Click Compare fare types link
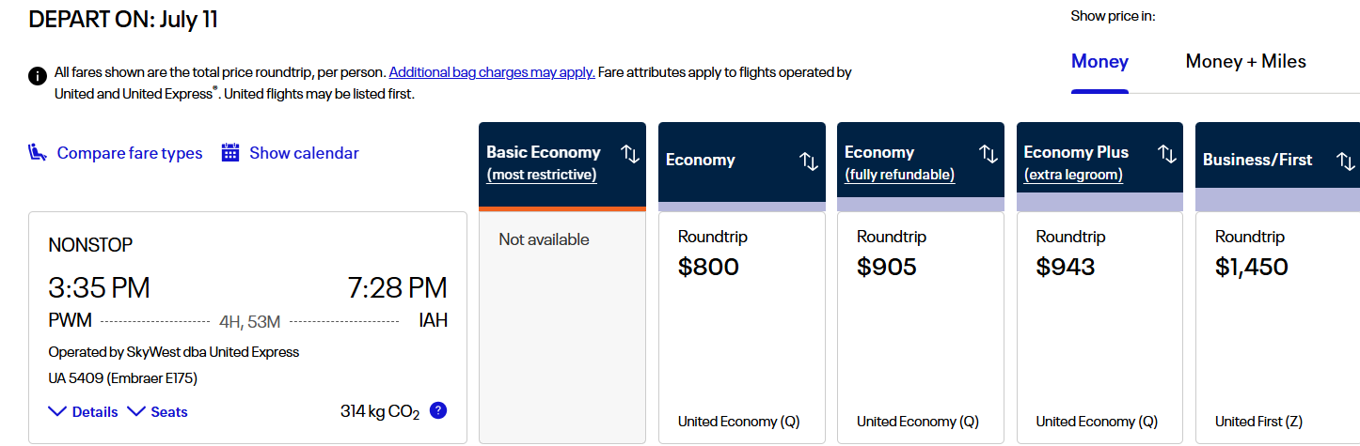 (130, 153)
